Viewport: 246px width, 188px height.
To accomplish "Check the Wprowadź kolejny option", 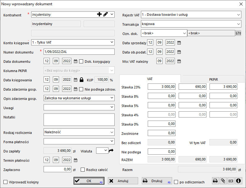I will click(5, 182).
